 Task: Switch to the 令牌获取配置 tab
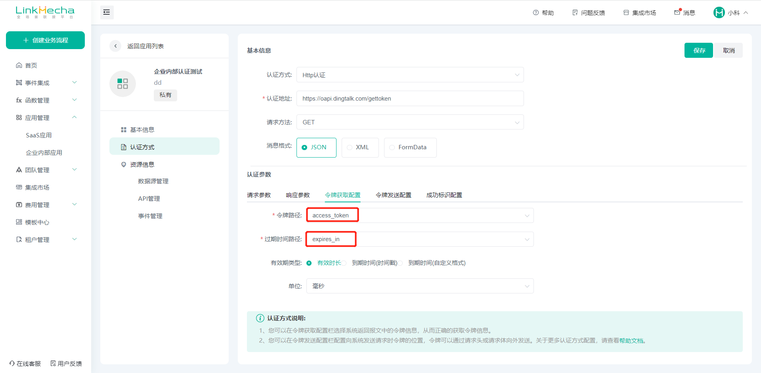[343, 195]
